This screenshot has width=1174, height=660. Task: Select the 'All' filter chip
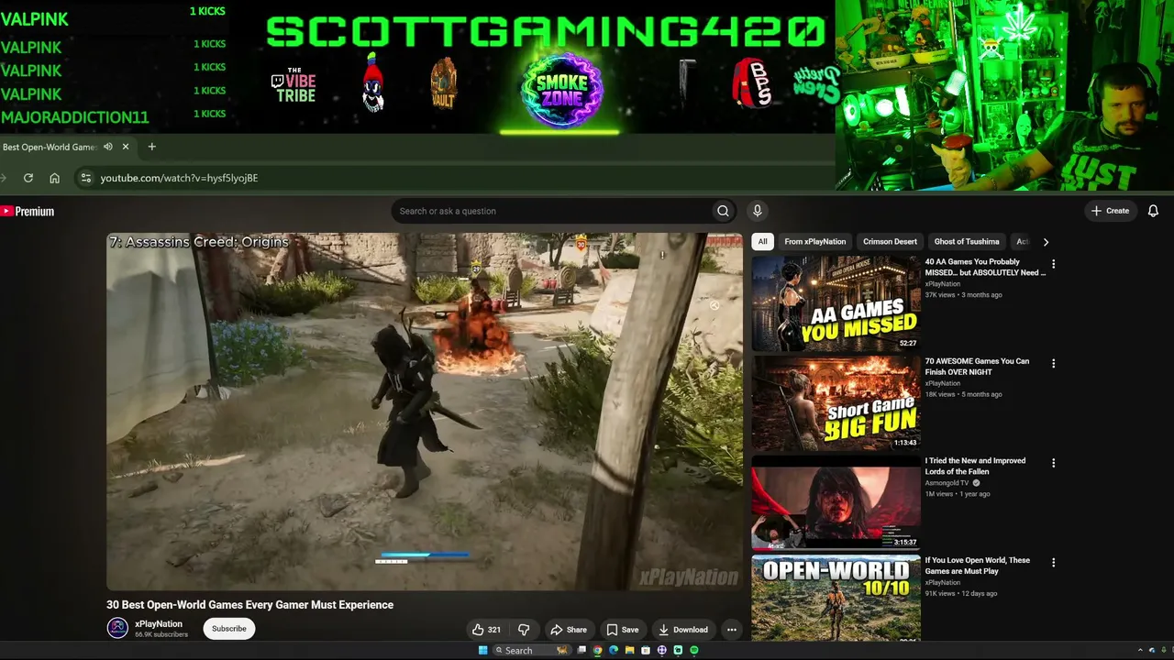[762, 242]
